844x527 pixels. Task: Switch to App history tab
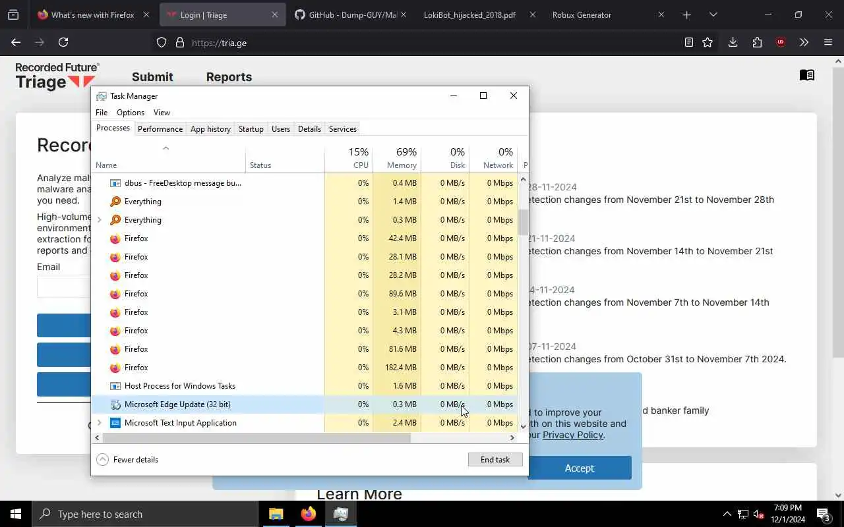(210, 129)
